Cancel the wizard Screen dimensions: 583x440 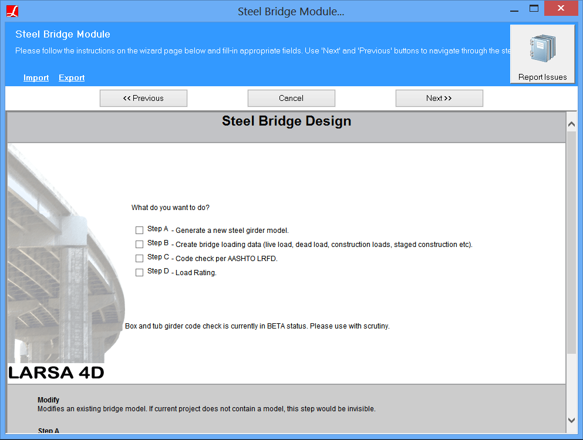click(x=291, y=98)
